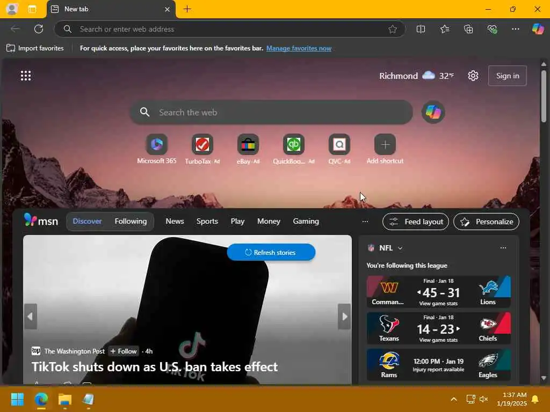Open the Manage favorites now link
This screenshot has width=550, height=412.
[299, 48]
